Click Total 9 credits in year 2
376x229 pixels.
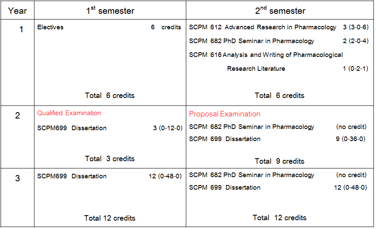(x=279, y=161)
